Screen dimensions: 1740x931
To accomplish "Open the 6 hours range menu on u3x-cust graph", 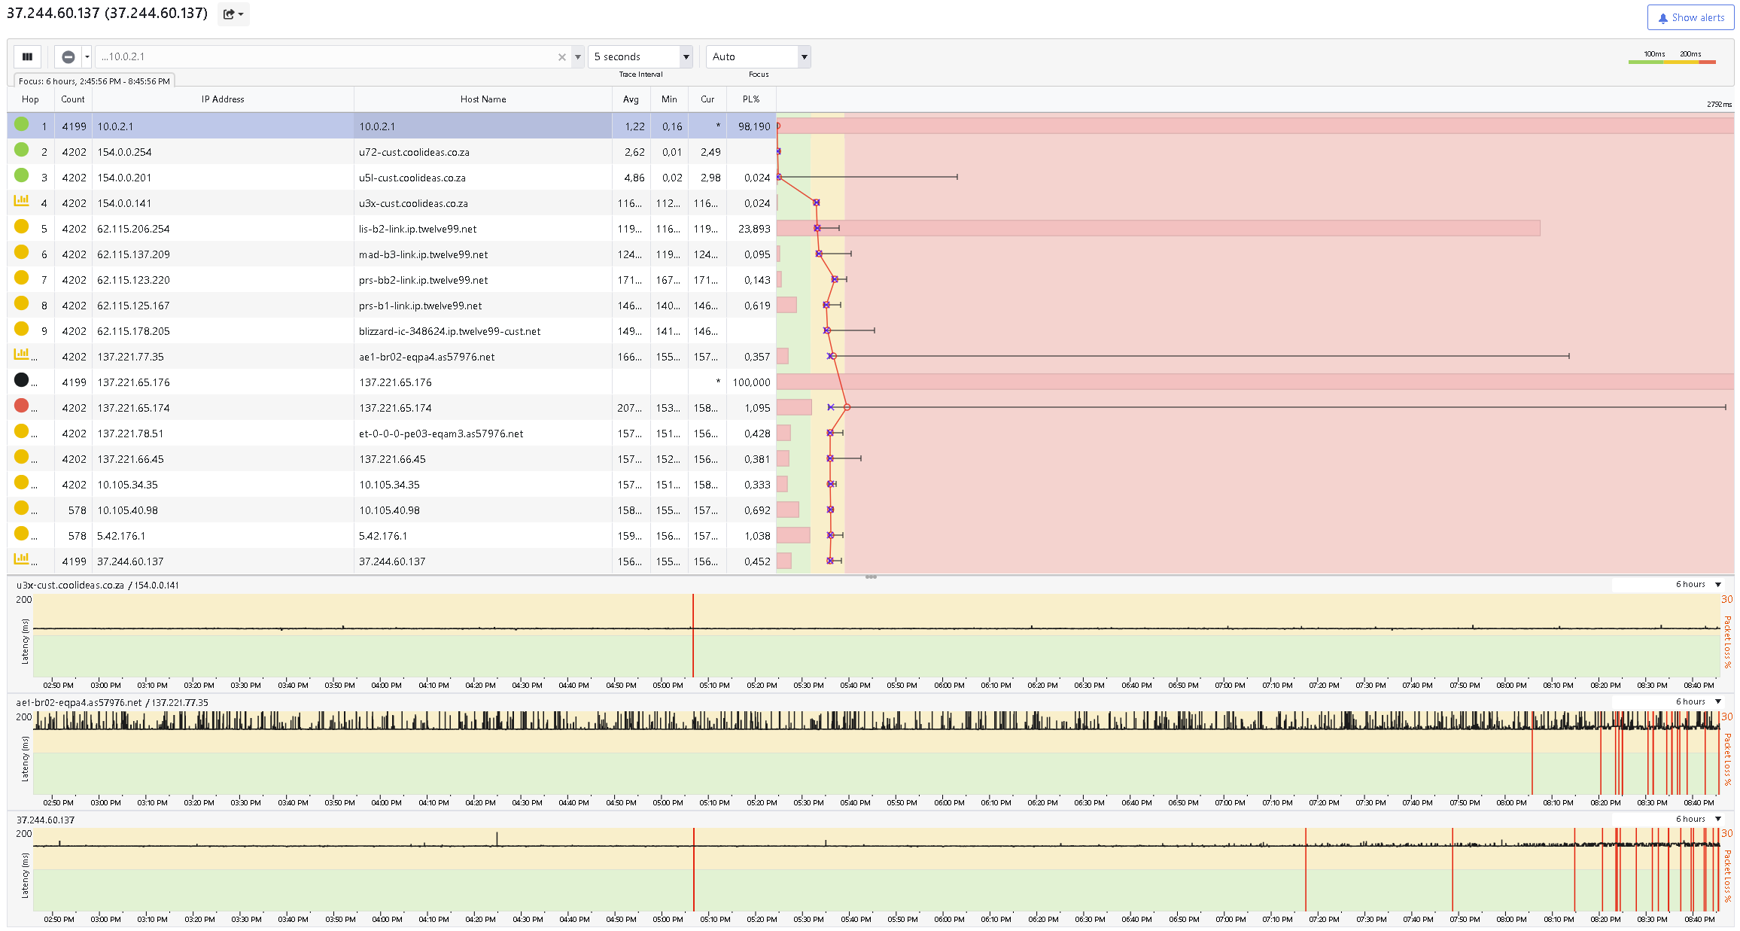I will 1698,585.
